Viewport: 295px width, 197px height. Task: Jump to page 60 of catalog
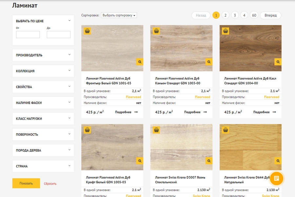(x=254, y=15)
